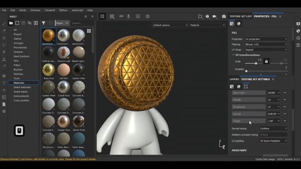Click the video camera icon in toolbar
The image size is (301, 169).
coord(214,16)
